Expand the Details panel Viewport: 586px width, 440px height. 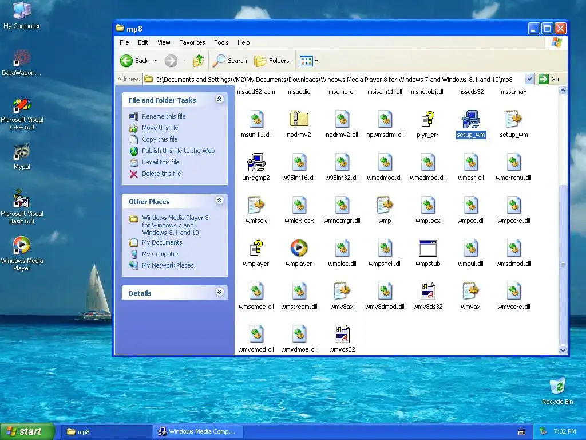(x=219, y=292)
